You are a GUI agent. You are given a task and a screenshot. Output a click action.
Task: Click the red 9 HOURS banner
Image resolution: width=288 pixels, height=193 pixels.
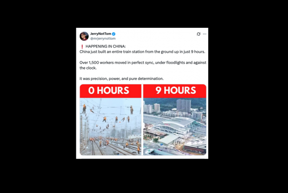pos(175,91)
